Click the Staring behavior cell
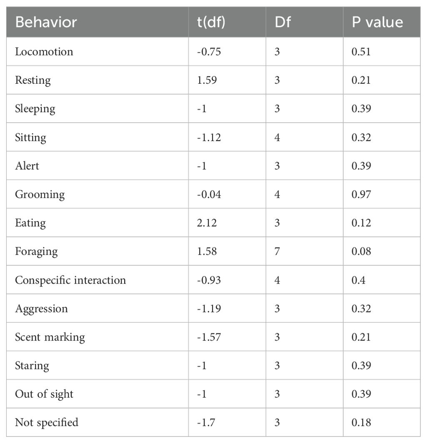 click(x=32, y=366)
